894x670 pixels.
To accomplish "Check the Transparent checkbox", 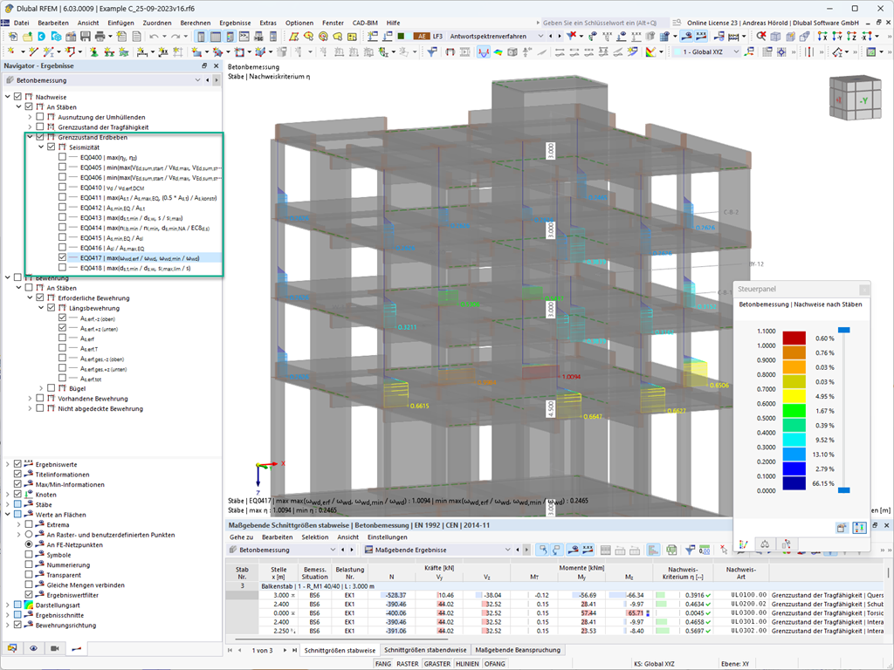I will [x=29, y=574].
